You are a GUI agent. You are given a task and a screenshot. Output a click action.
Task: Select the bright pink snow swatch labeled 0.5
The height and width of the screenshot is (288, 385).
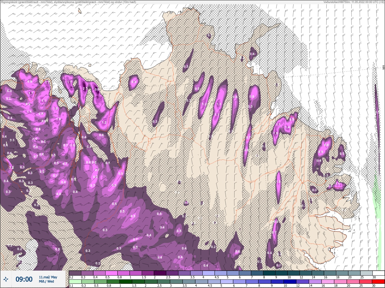click(x=111, y=273)
